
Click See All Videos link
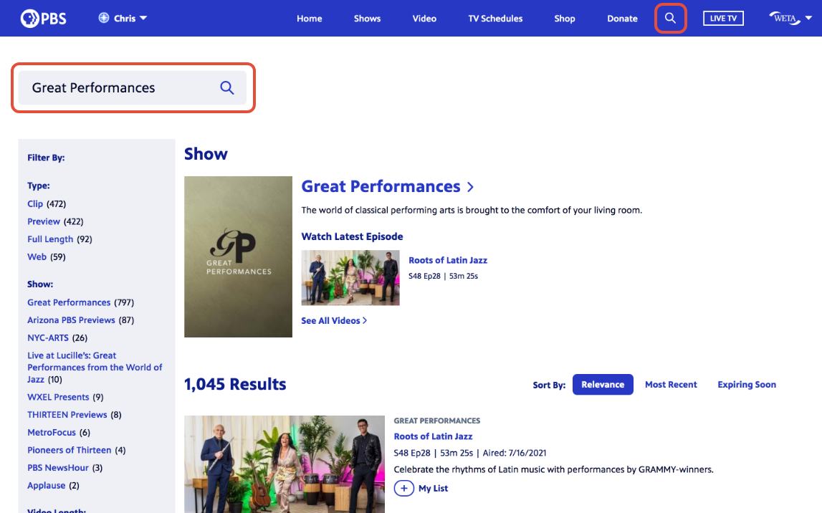(330, 321)
